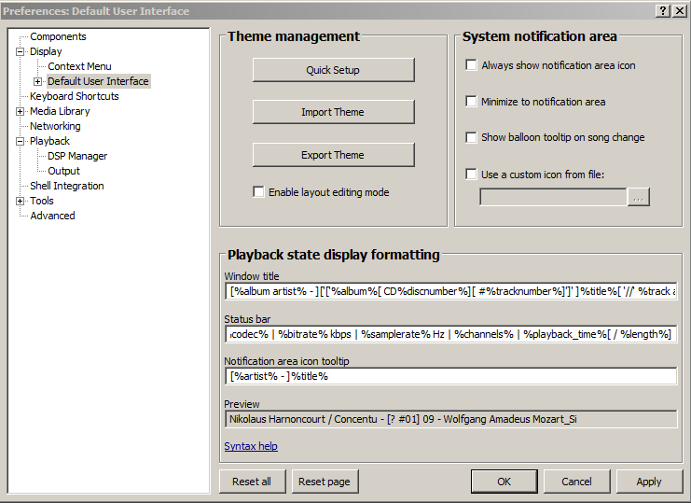Click the help question mark button

pos(663,11)
